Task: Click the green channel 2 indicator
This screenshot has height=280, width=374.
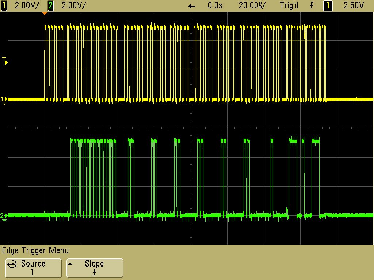Action: 50,5
